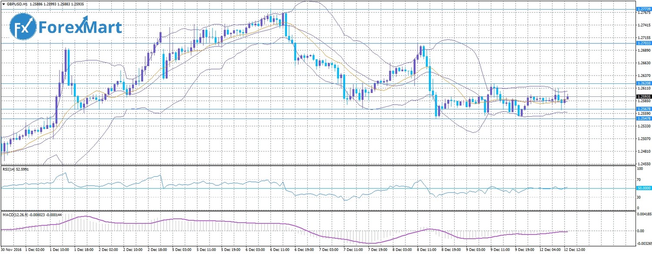Image resolution: width=652 pixels, height=254 pixels.
Task: Click the 30 Nov 2016 date label
Action: (12, 251)
